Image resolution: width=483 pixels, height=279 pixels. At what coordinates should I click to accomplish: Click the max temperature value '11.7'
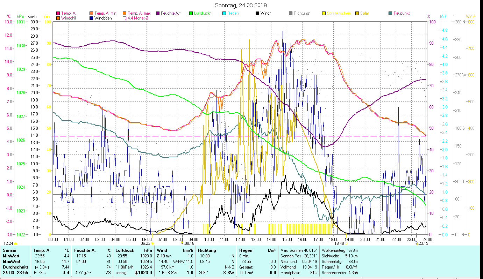click(x=66, y=262)
